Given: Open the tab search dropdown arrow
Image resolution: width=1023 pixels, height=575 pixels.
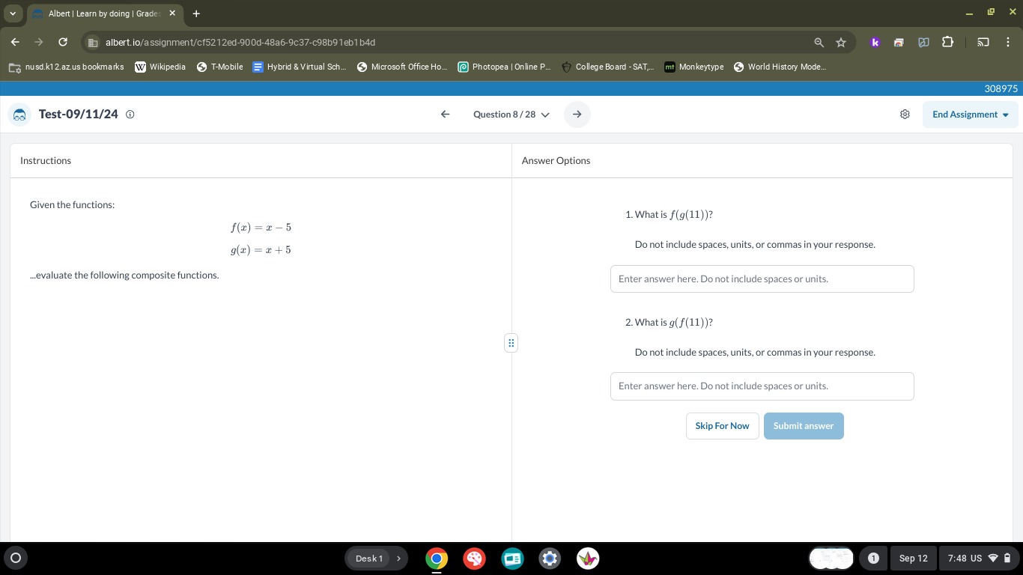Looking at the screenshot, I should (x=13, y=13).
